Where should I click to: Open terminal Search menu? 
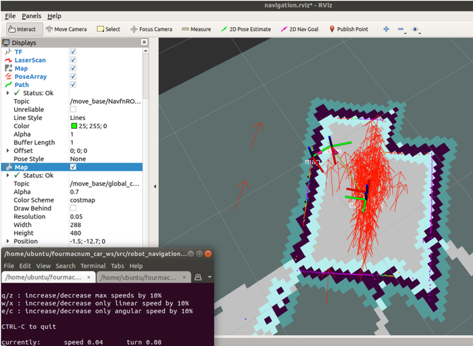(66, 266)
